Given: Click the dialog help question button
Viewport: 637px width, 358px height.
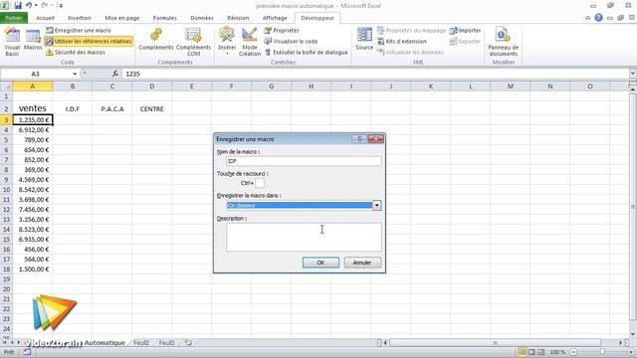Looking at the screenshot, I should point(359,139).
